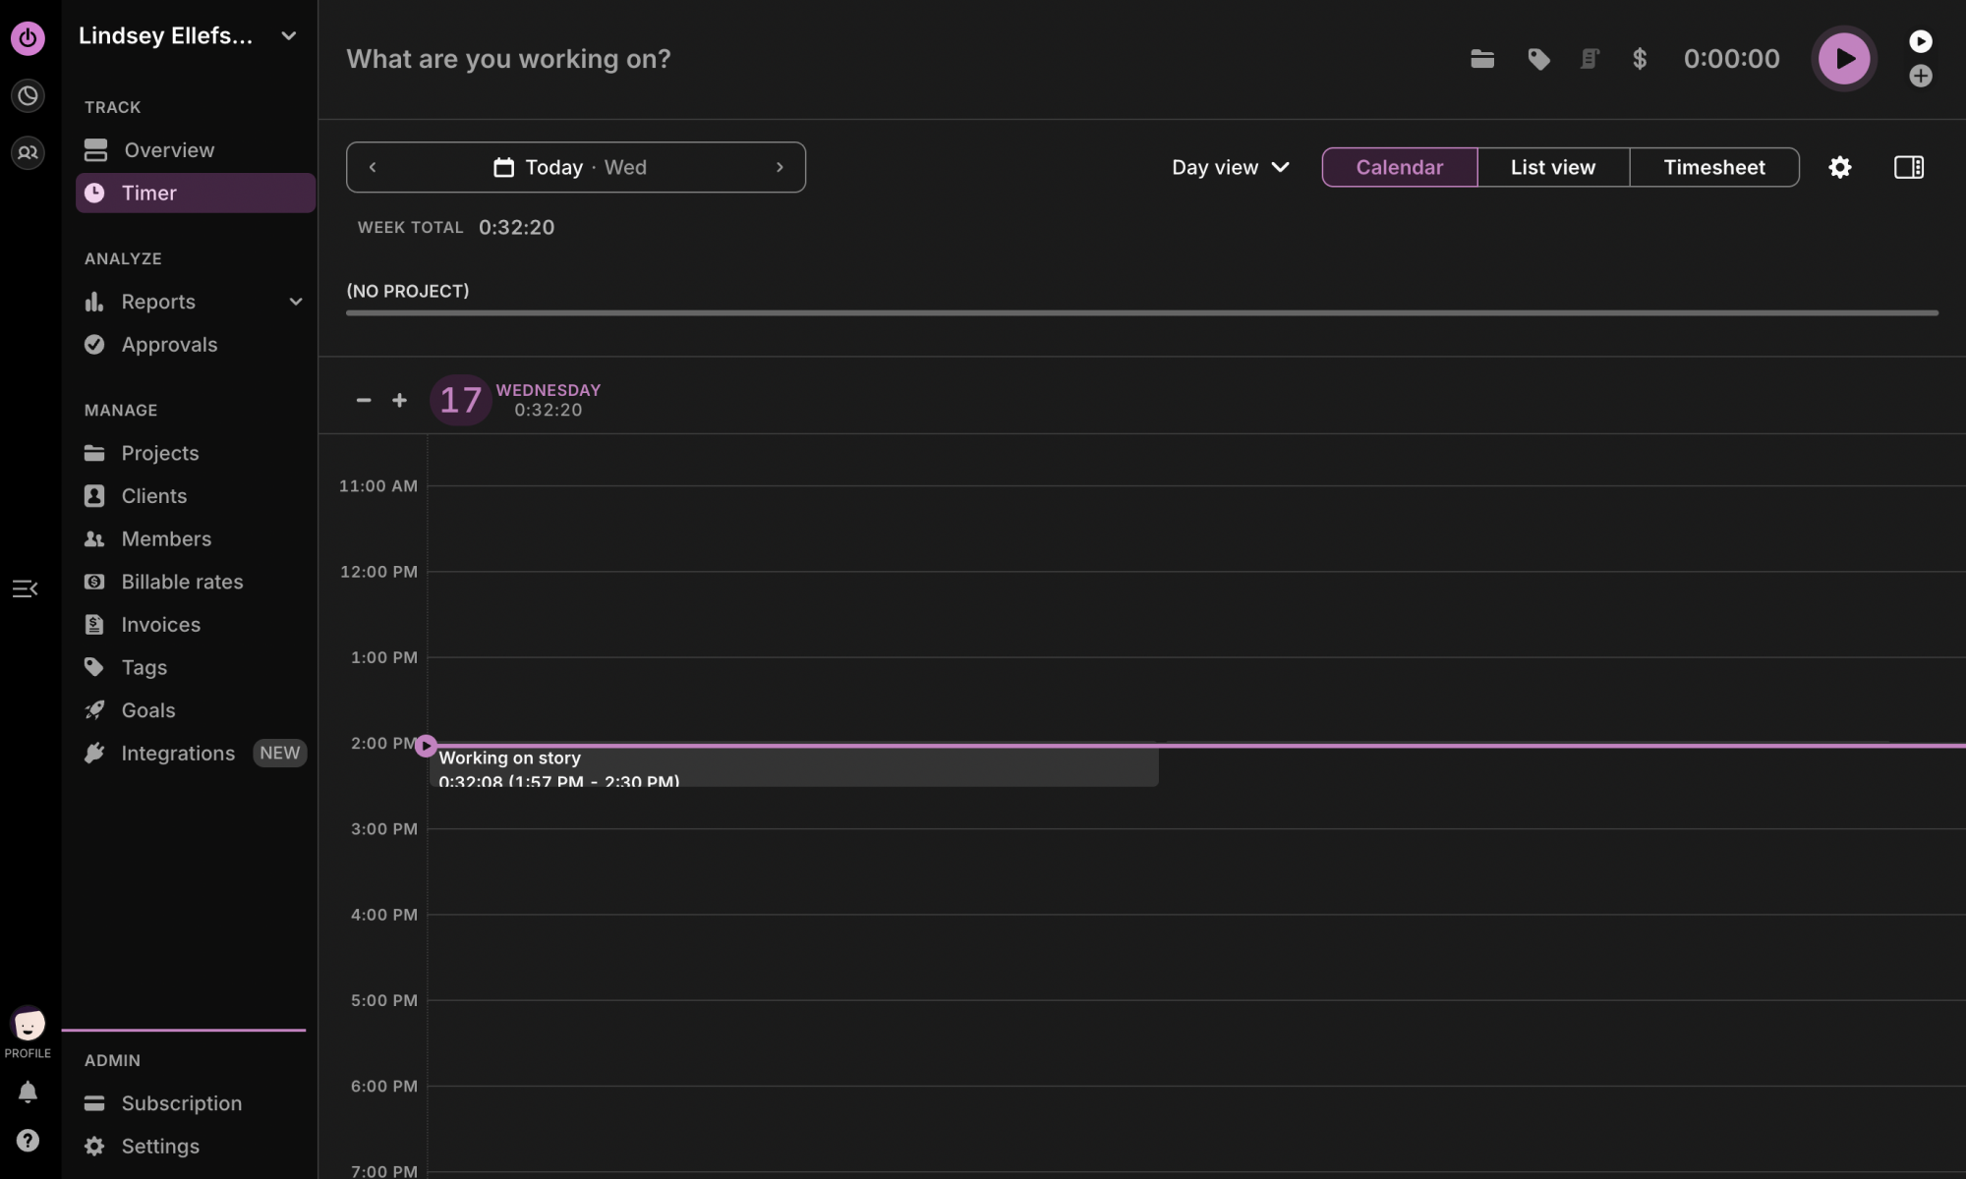Toggle the right-side calendar panel
This screenshot has width=1966, height=1179.
click(1908, 167)
